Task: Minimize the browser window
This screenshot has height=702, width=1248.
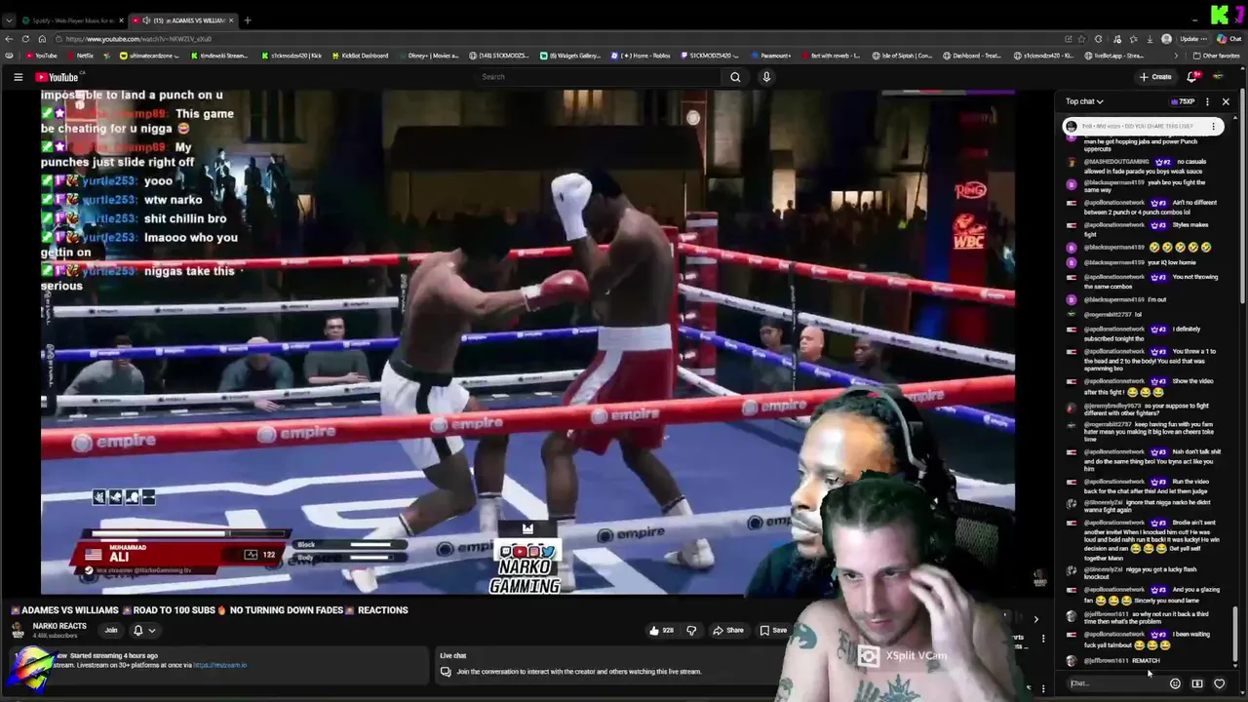Action: pos(1195,19)
